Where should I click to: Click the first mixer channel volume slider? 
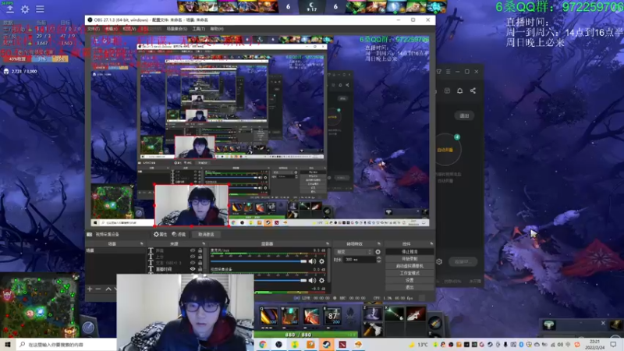[259, 261]
